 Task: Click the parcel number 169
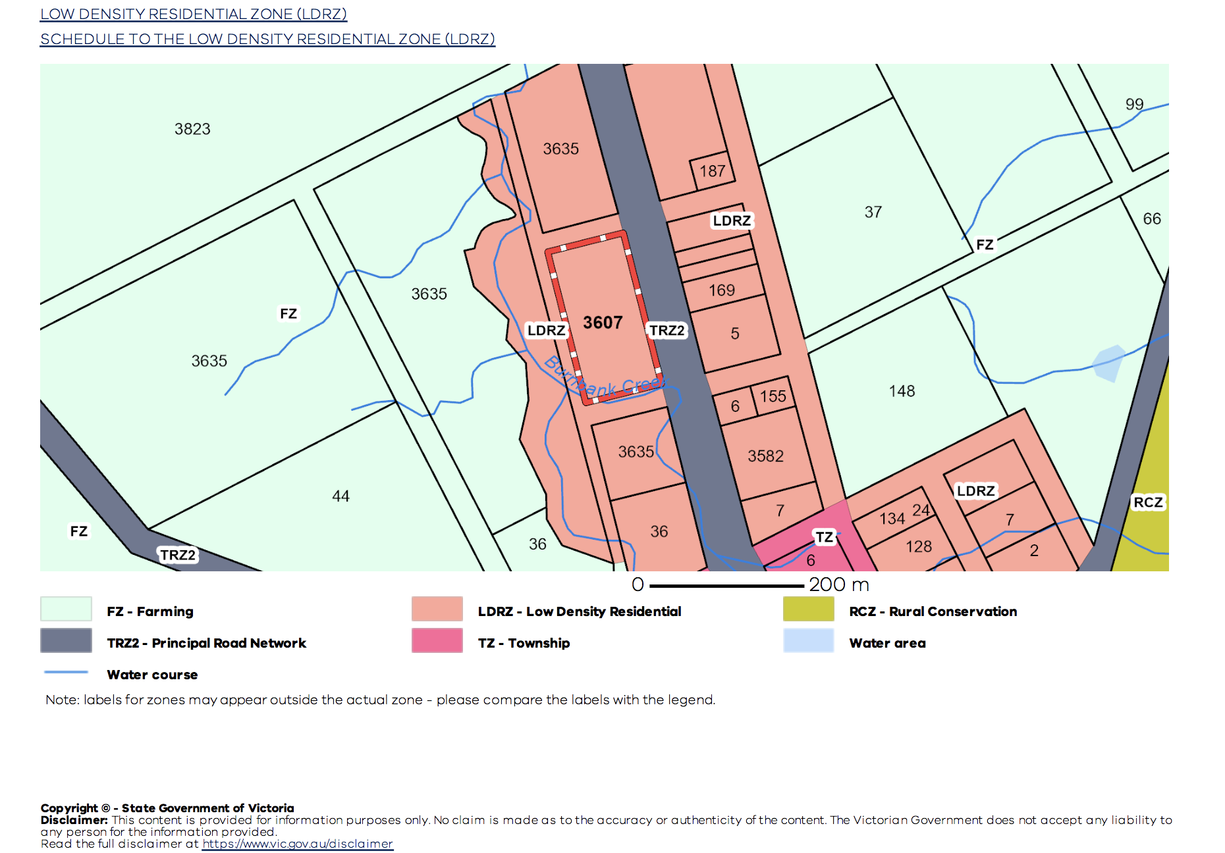pos(722,290)
